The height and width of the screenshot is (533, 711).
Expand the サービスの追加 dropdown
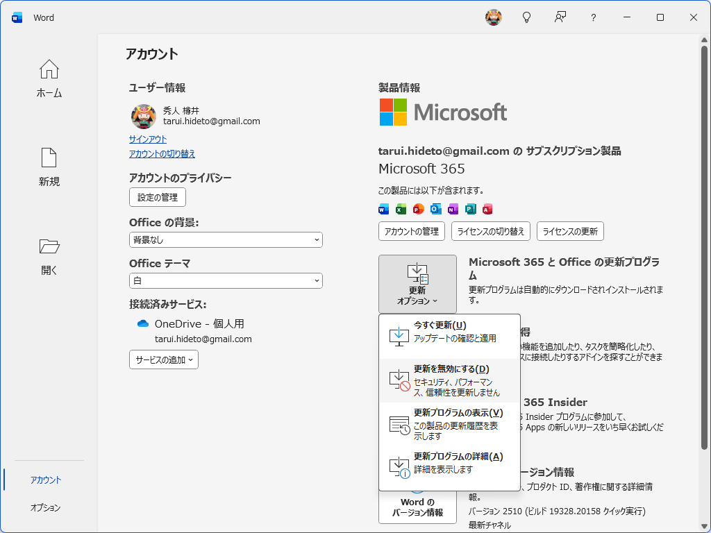163,359
